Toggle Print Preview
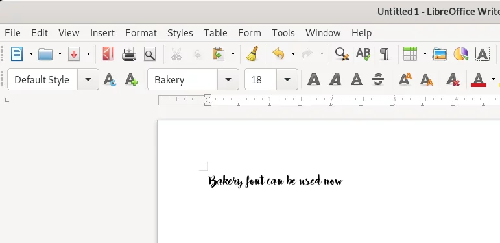 click(150, 55)
